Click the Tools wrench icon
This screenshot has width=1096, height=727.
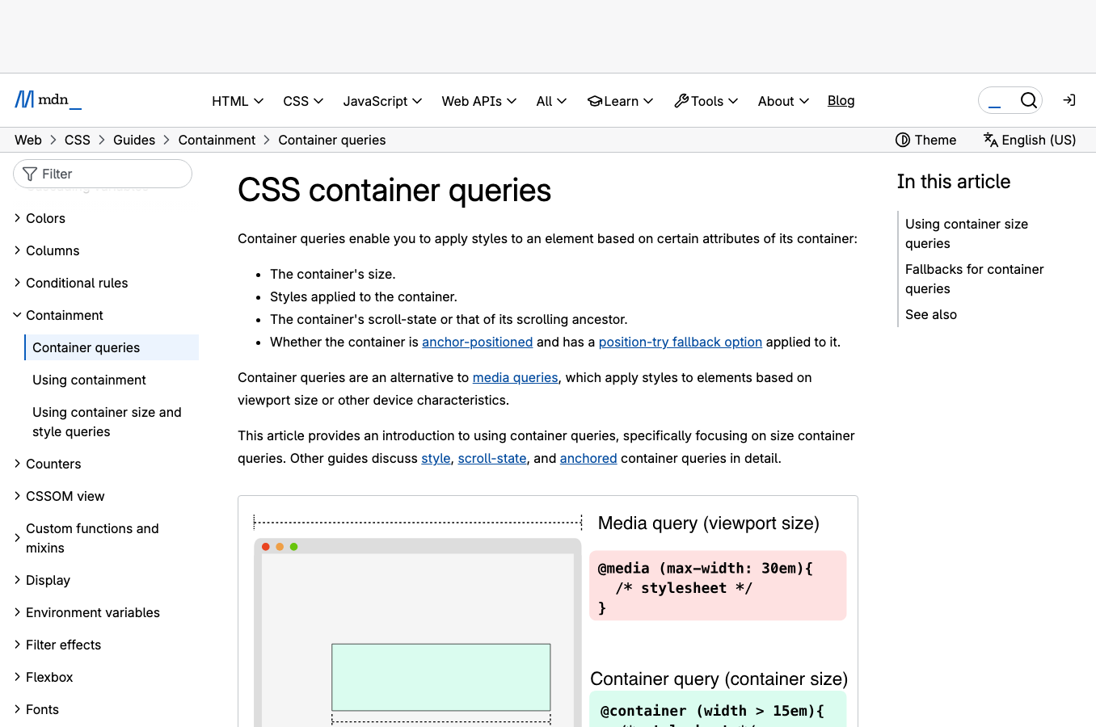(x=680, y=100)
